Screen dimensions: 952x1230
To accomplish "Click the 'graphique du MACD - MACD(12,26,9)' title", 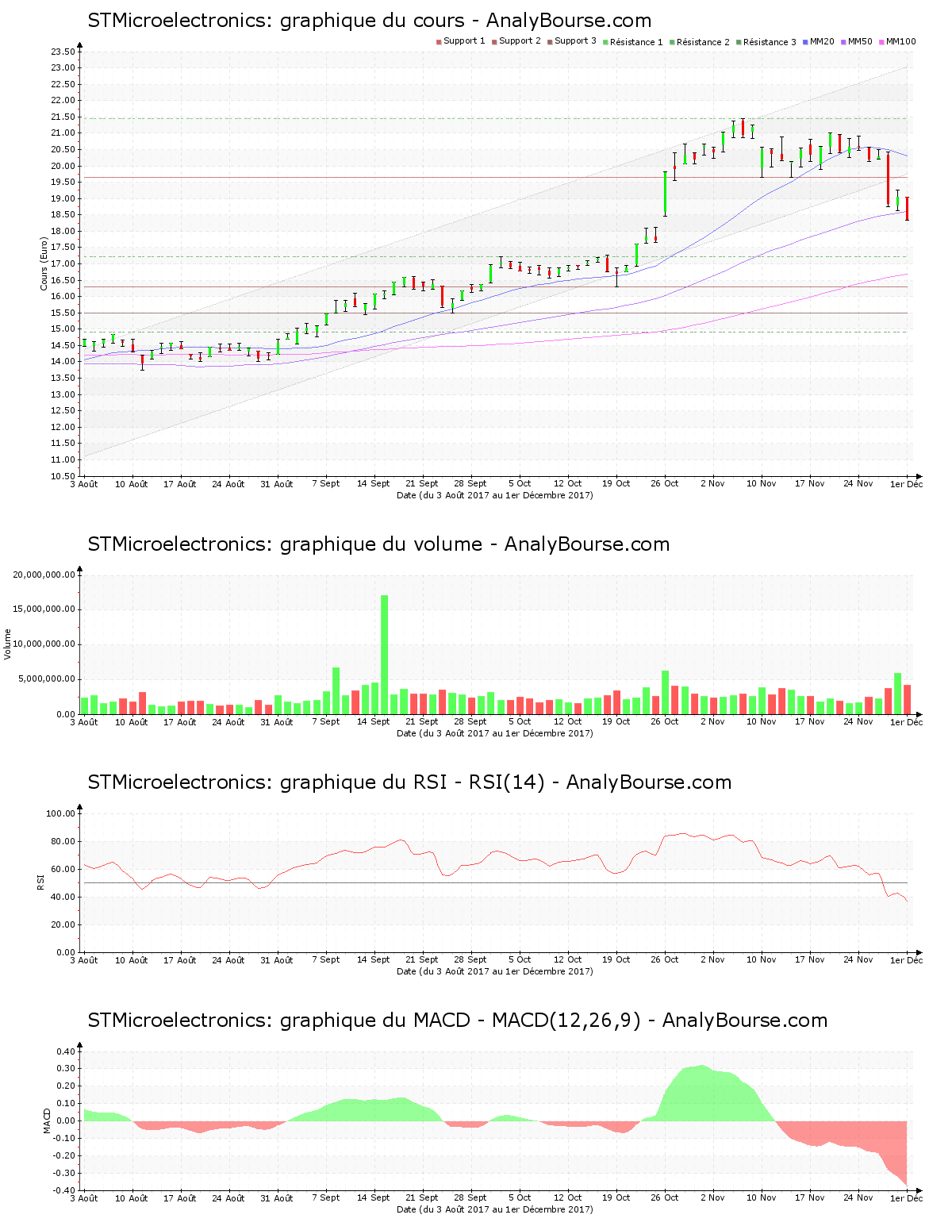I will (x=458, y=1021).
